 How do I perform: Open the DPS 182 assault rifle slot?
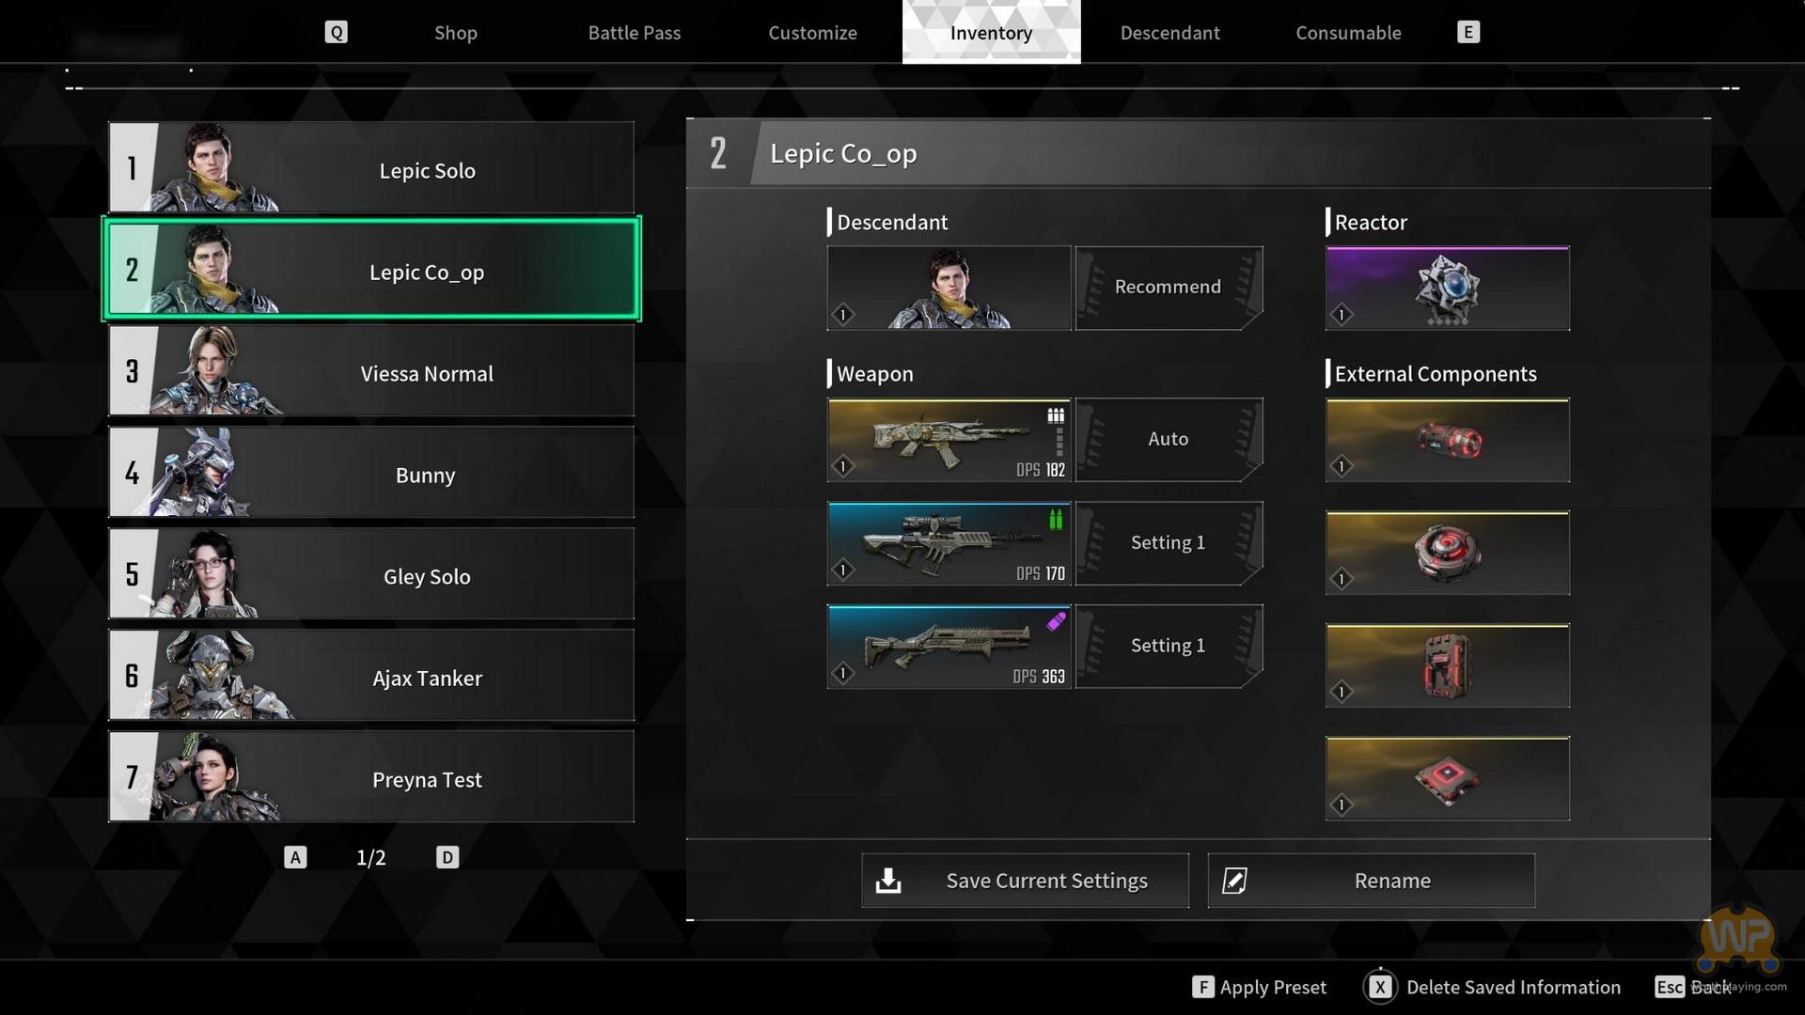(x=949, y=440)
